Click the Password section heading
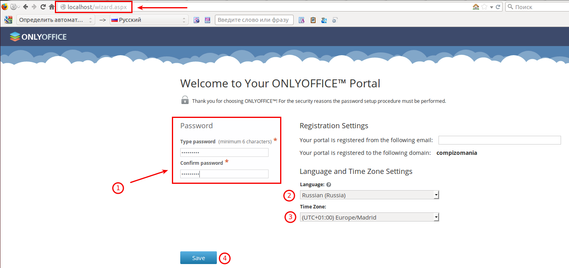This screenshot has height=268, width=569. pos(197,126)
